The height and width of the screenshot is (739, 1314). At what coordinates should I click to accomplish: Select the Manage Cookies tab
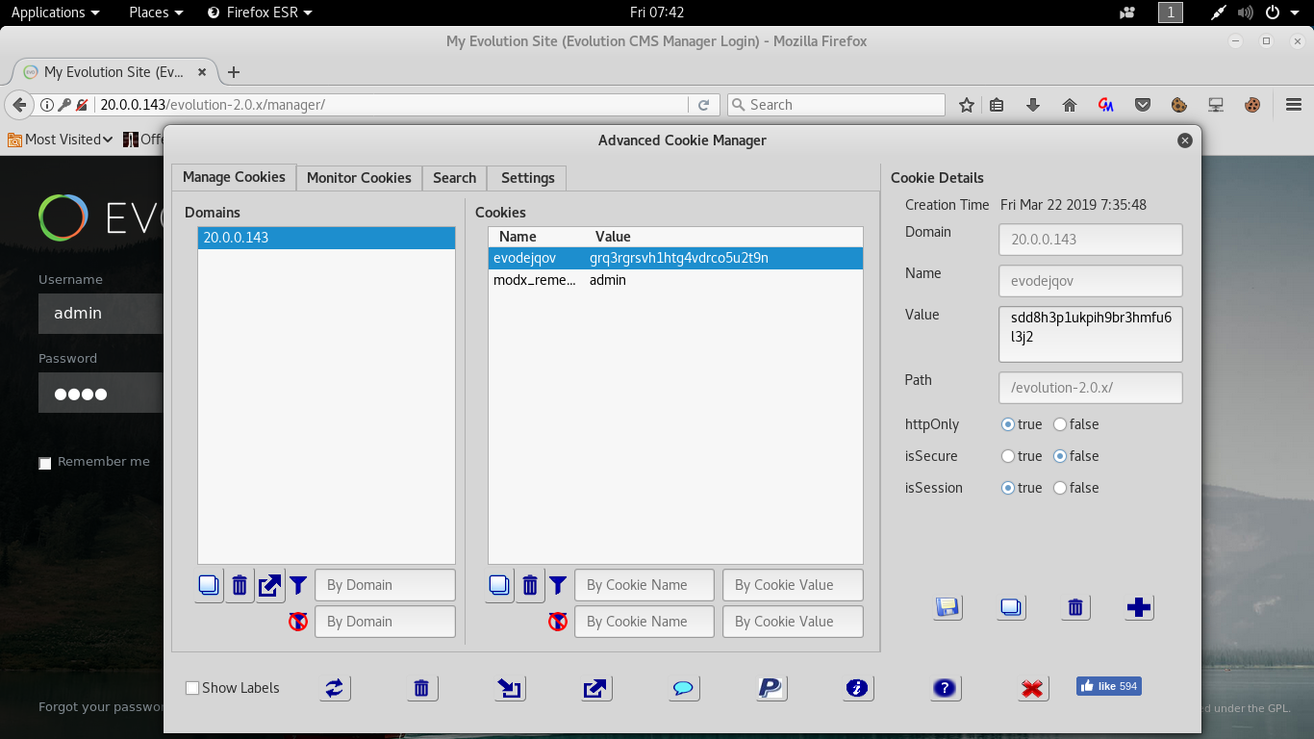234,177
